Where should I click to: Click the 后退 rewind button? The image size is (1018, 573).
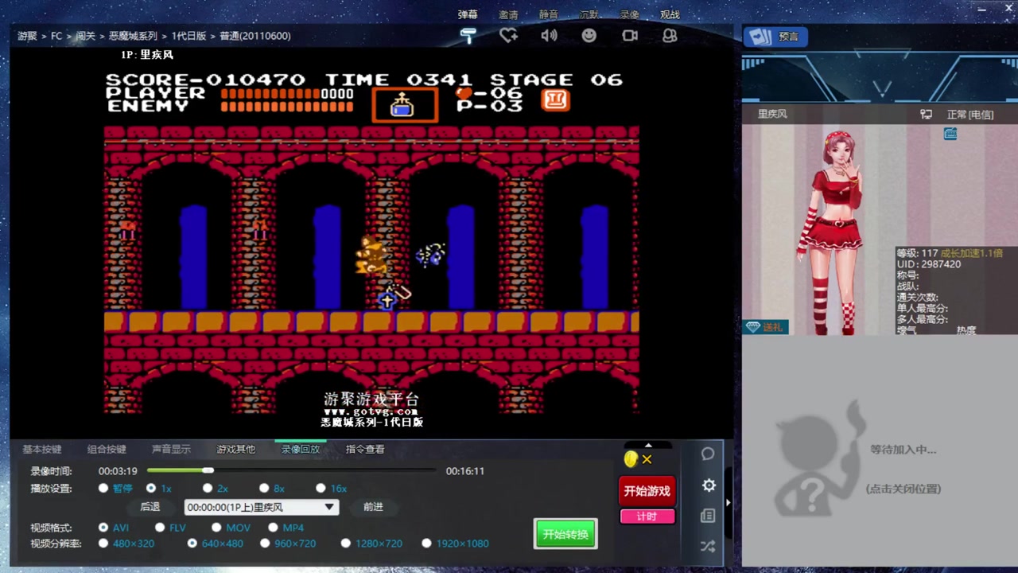pos(150,507)
